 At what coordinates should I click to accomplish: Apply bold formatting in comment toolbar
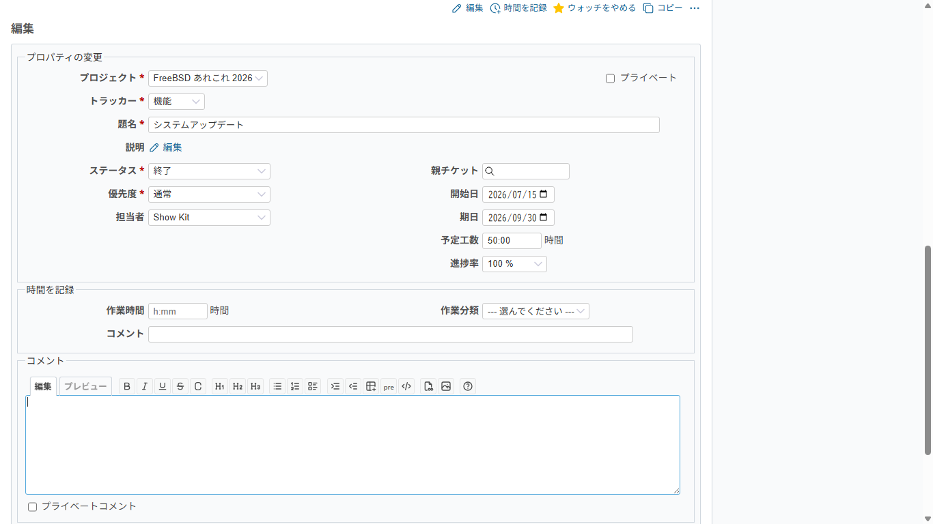click(127, 386)
